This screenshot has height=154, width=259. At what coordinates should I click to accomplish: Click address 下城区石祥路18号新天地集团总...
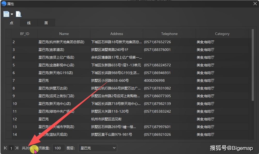click(x=117, y=42)
